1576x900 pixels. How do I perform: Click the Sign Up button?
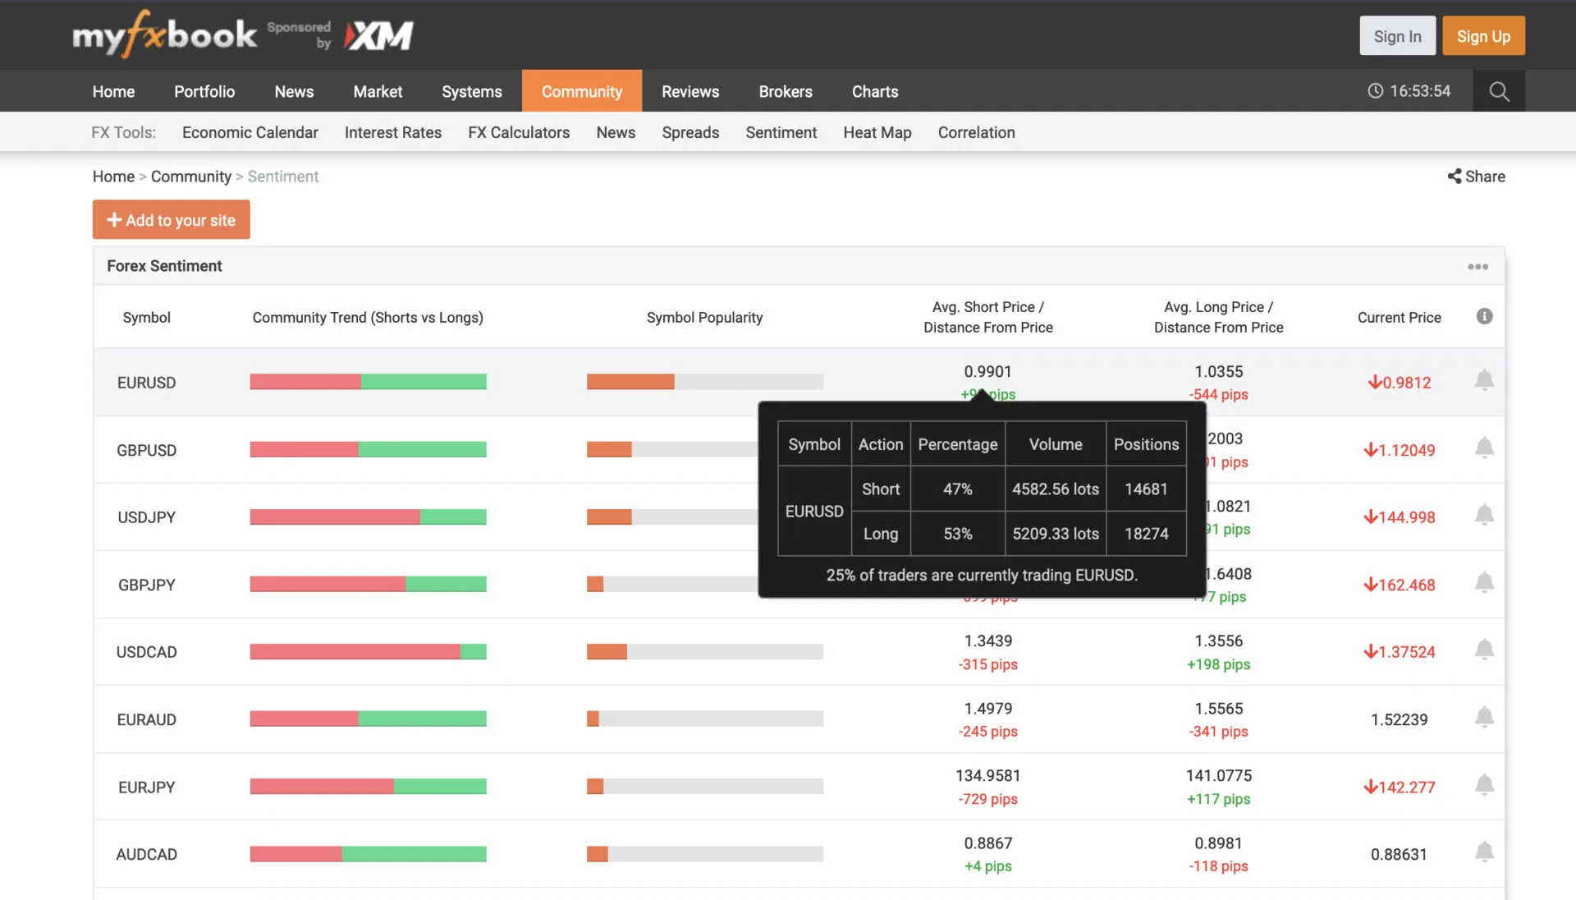point(1483,36)
